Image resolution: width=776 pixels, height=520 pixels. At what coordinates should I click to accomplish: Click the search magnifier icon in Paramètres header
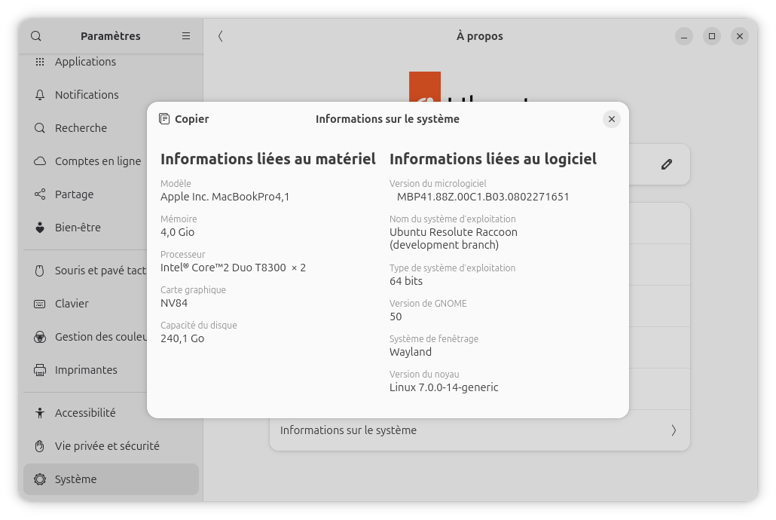coord(35,36)
